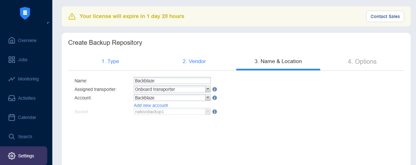Show info icon next to Account

(215, 98)
